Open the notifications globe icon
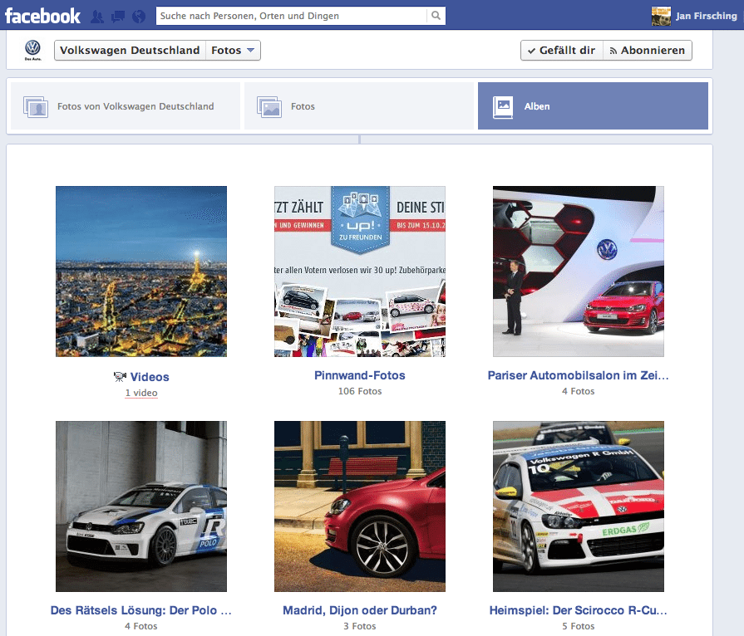Image resolution: width=744 pixels, height=636 pixels. 139,17
